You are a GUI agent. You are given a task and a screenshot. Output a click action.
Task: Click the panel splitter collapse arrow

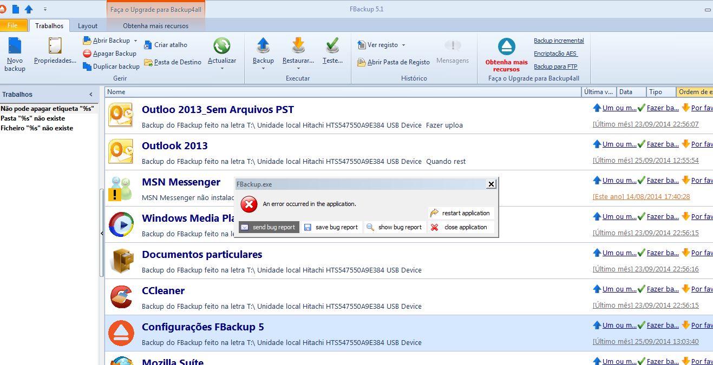[x=101, y=233]
